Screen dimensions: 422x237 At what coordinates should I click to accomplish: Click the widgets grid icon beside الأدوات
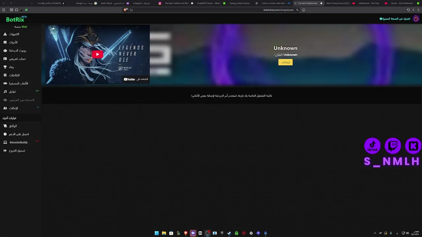point(5,42)
